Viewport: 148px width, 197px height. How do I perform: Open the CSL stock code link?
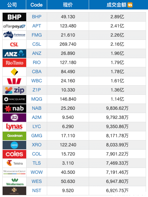click(37, 44)
